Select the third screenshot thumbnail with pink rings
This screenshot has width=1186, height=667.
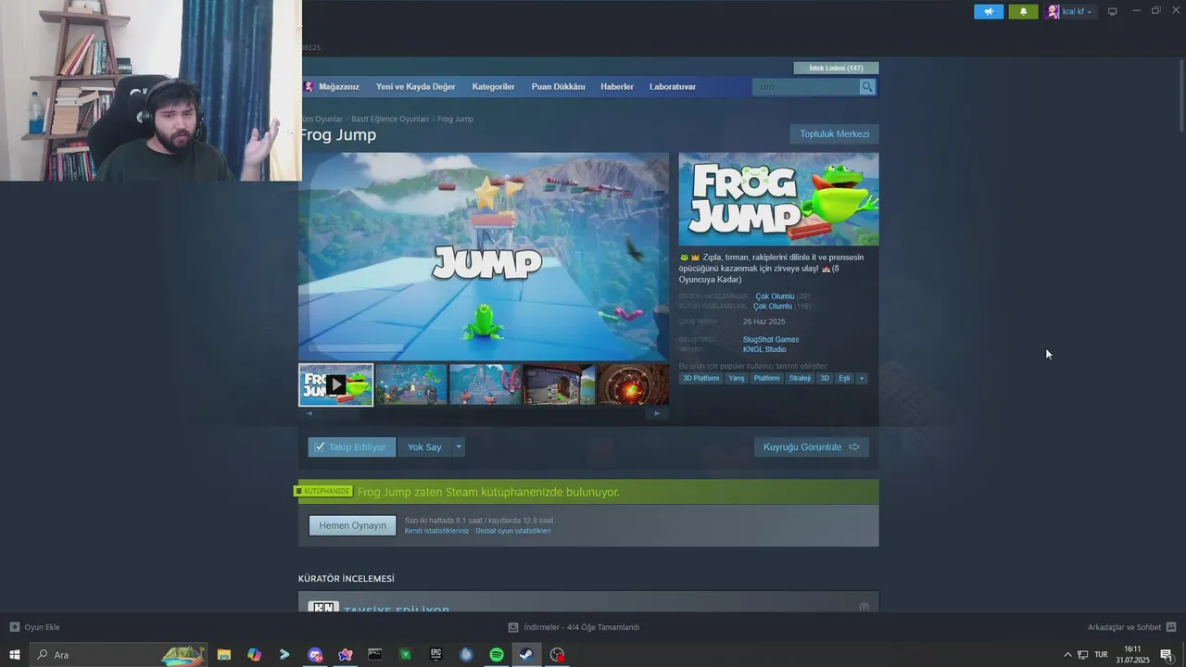(486, 384)
